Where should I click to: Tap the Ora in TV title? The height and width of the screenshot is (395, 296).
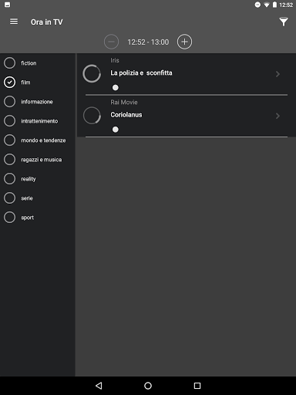click(47, 22)
